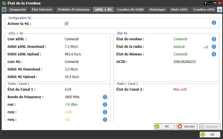223x139 pixels.
Task: Click the Appliquer button
Action: (x=210, y=126)
